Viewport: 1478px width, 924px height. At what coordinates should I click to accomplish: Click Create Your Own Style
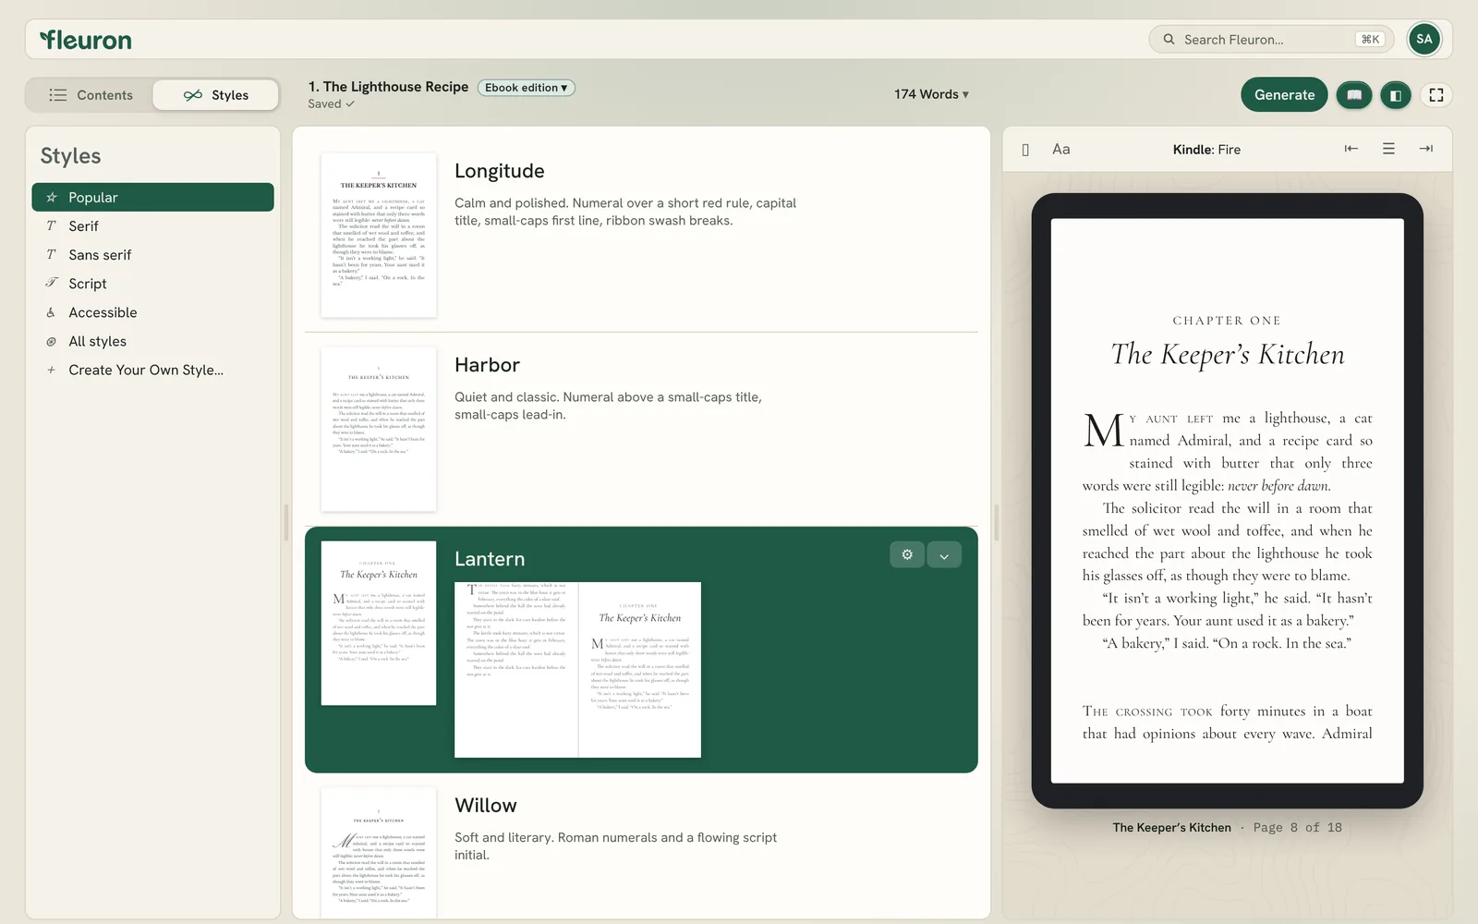[152, 370]
